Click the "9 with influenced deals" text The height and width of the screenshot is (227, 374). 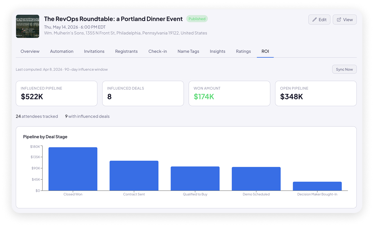[x=87, y=116]
